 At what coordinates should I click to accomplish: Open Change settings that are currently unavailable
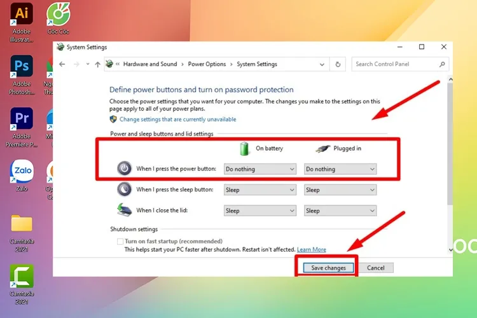tap(177, 120)
